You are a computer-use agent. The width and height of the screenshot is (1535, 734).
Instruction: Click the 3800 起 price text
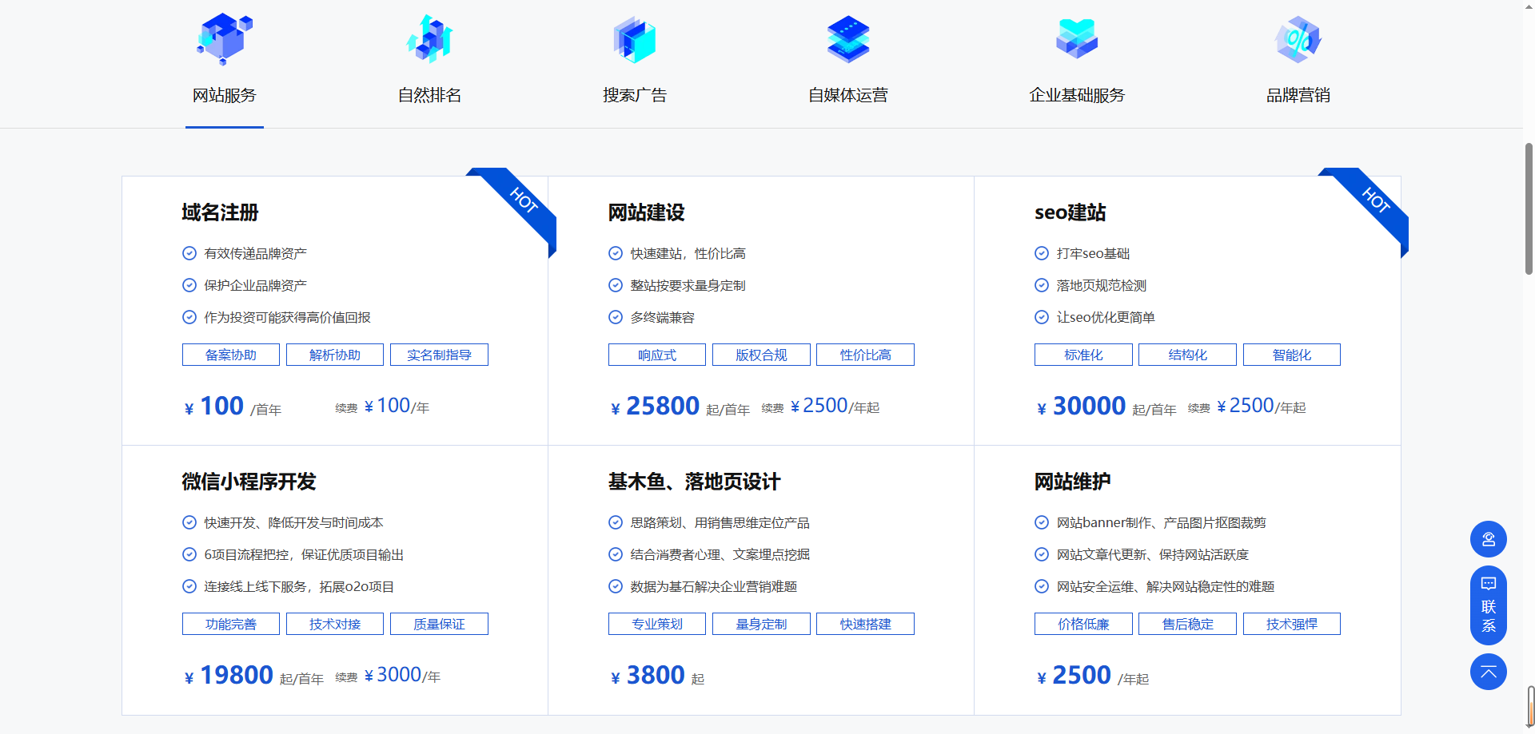[x=657, y=676]
